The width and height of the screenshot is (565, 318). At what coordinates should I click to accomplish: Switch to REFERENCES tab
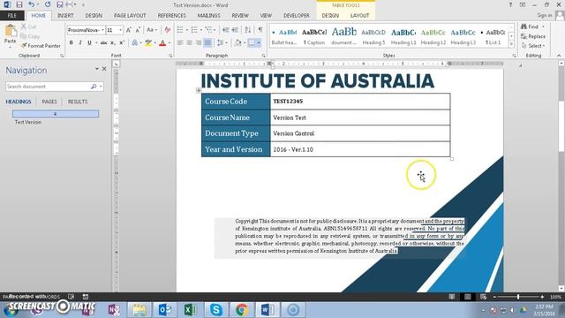click(171, 16)
